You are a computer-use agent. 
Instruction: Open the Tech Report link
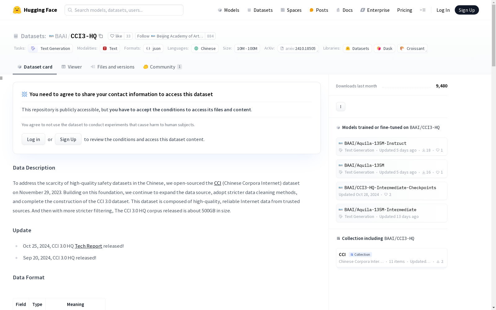[x=88, y=246]
